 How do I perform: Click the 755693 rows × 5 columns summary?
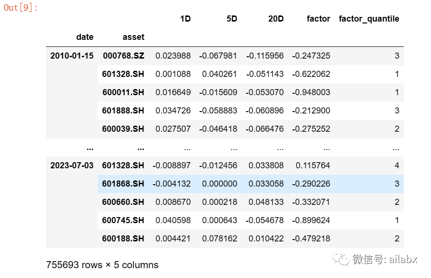coord(102,265)
